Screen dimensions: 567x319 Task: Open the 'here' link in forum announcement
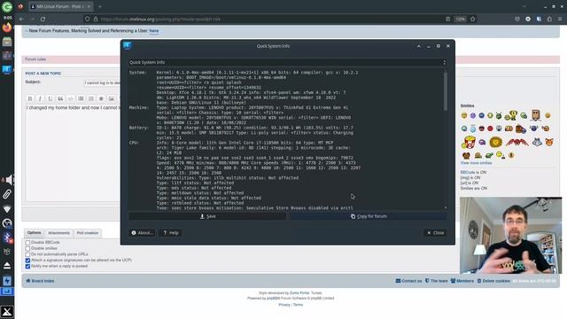click(154, 31)
